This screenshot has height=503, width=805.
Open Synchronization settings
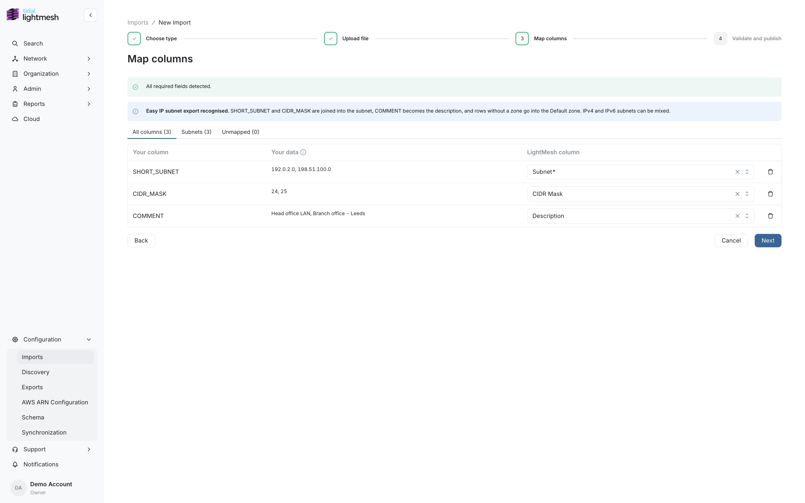click(55, 433)
